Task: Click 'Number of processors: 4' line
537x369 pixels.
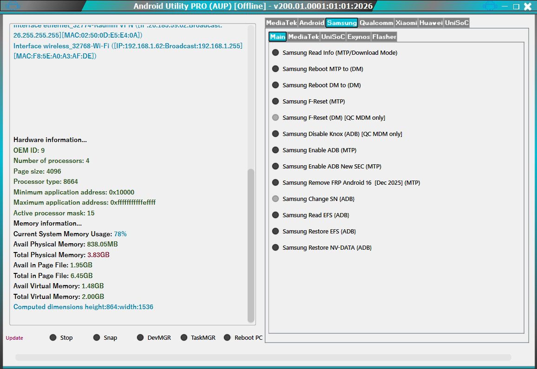Action: point(52,161)
